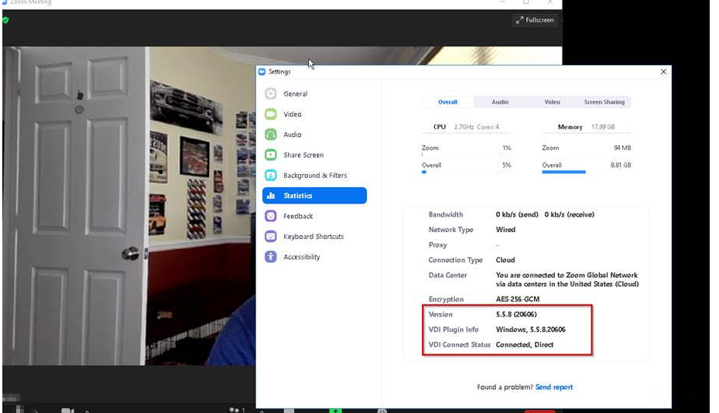Open Audio settings headphone icon
This screenshot has width=719, height=413.
pos(271,135)
